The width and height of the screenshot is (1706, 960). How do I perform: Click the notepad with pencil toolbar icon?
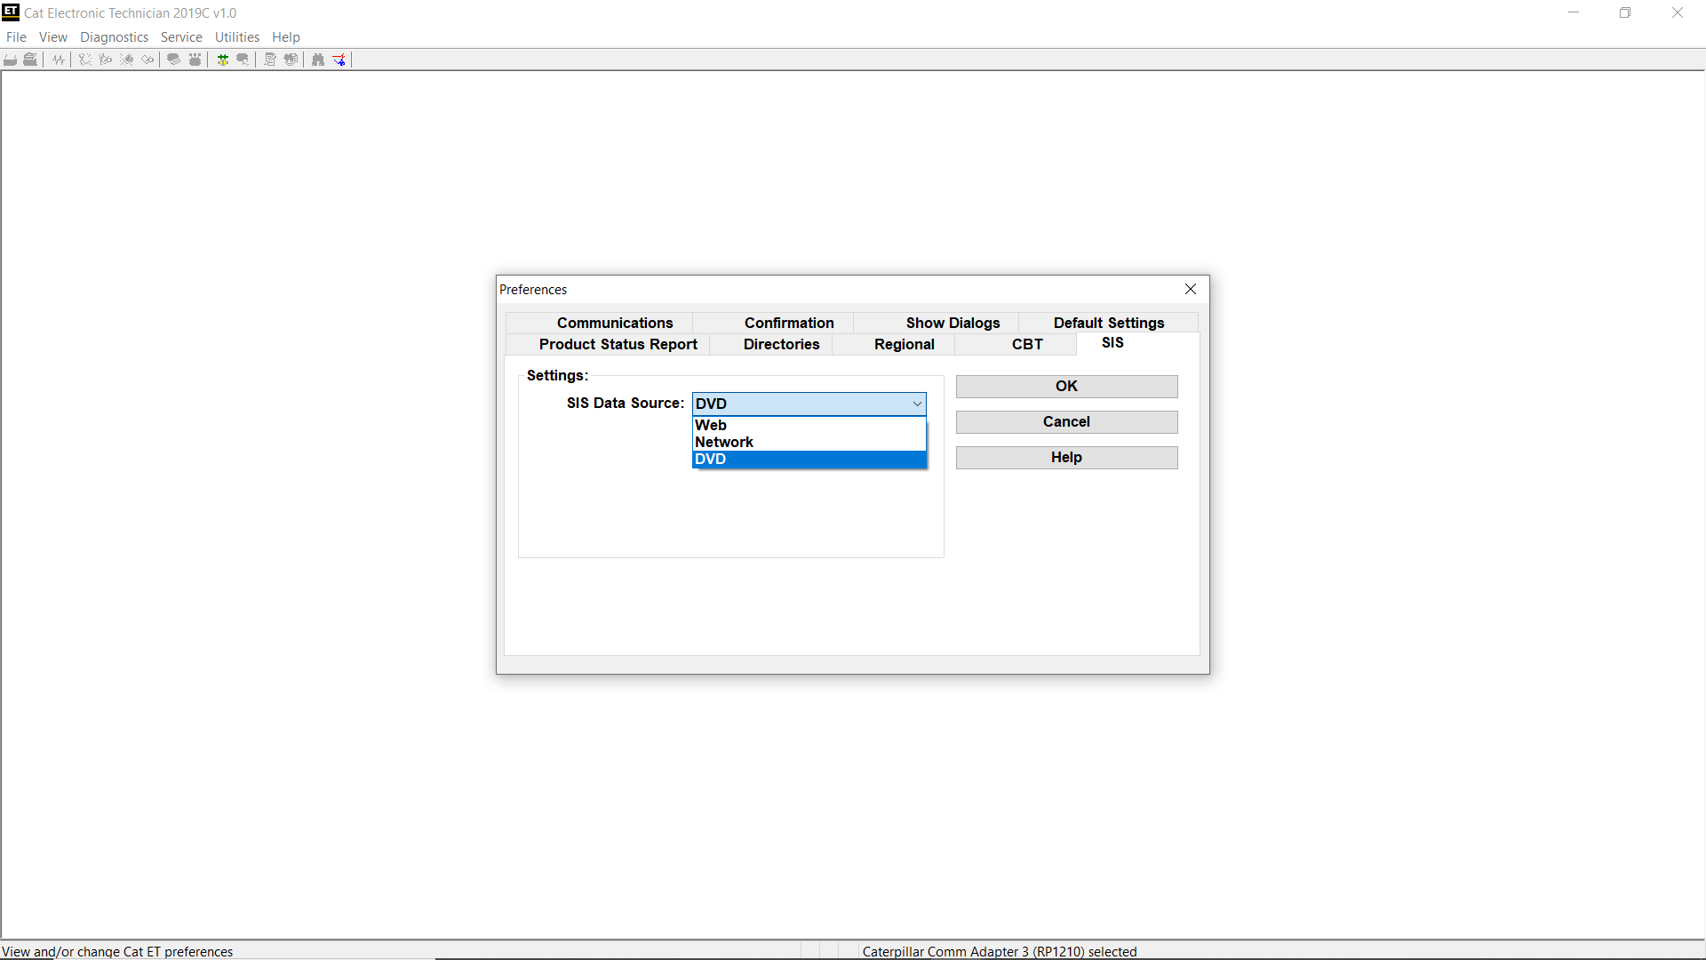[270, 60]
